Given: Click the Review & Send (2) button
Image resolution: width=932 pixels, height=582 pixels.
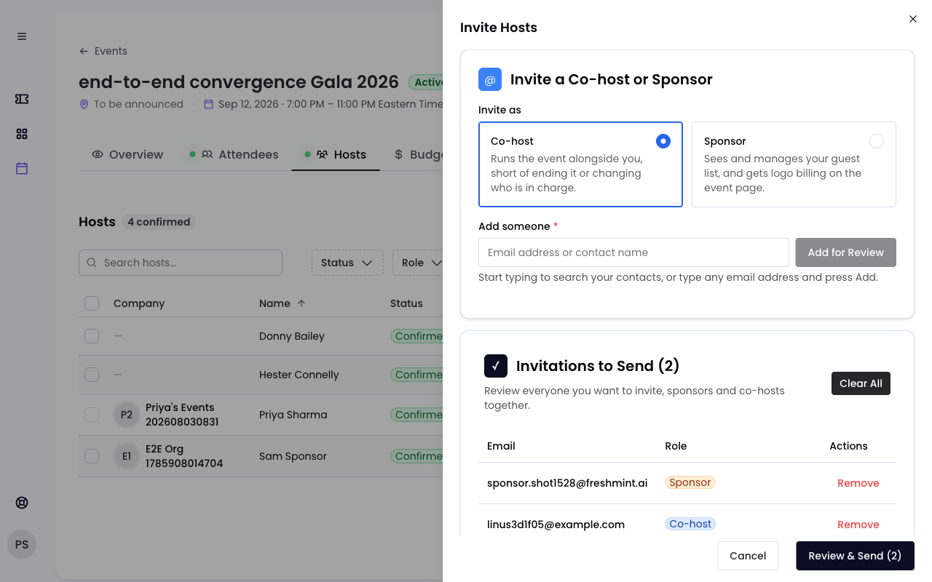Looking at the screenshot, I should tap(855, 556).
